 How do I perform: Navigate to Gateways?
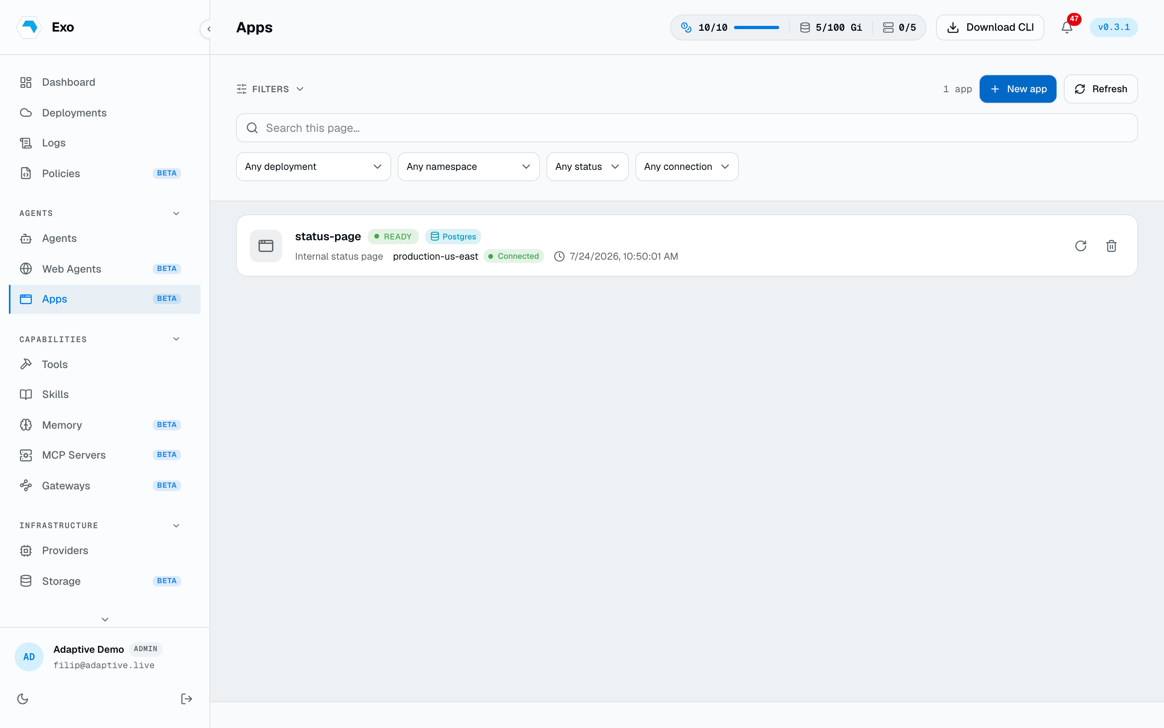click(x=105, y=485)
